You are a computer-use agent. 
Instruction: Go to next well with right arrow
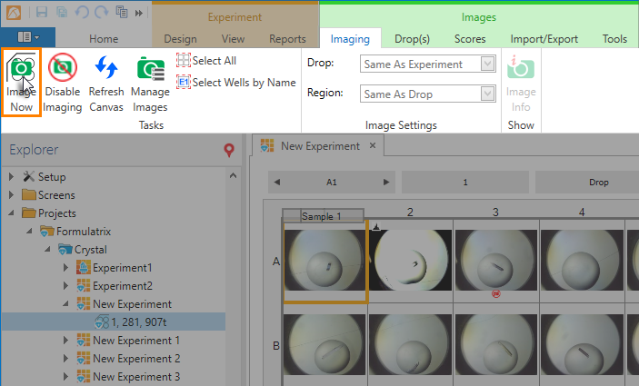(x=386, y=182)
